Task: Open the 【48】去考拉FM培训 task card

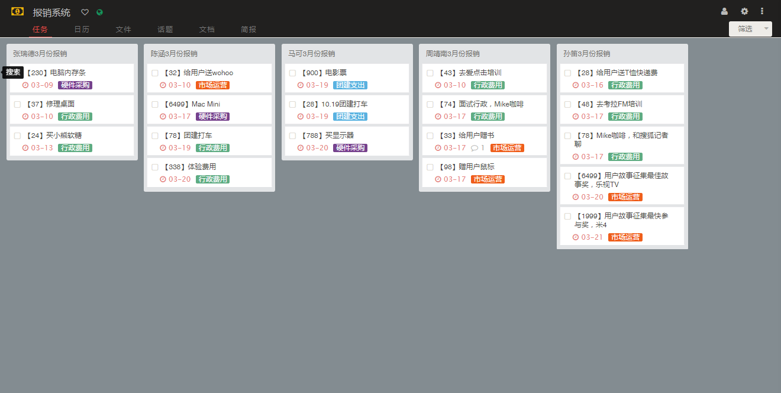Action: 622,109
